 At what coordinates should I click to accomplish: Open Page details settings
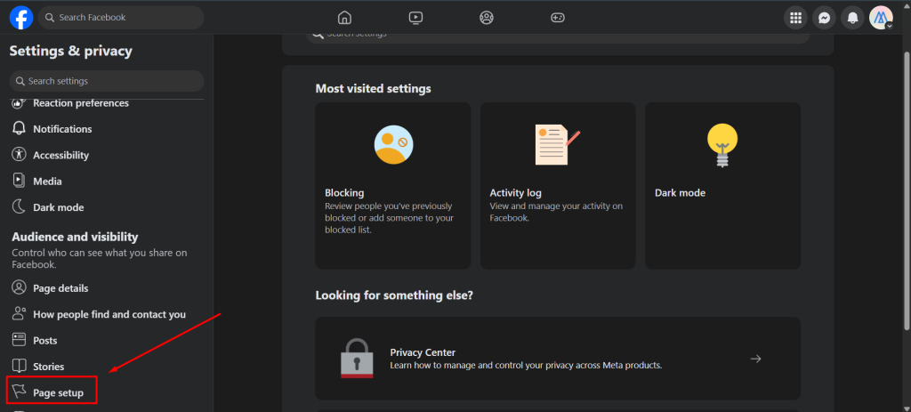pyautogui.click(x=107, y=288)
